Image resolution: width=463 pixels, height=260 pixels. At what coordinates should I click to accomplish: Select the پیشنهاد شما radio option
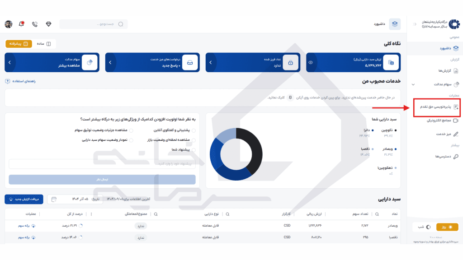pyautogui.click(x=194, y=149)
